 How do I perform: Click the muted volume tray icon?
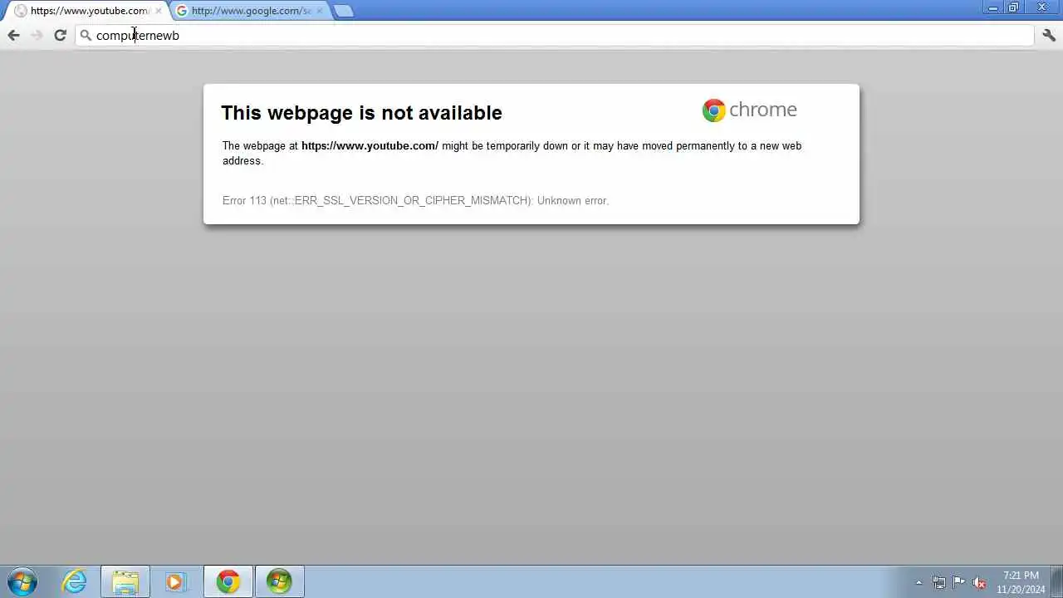tap(979, 582)
